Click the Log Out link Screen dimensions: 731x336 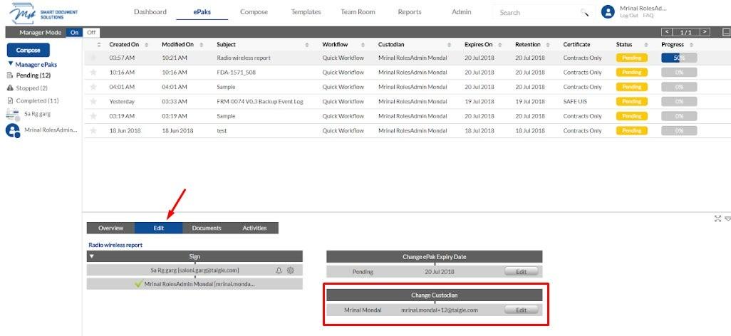(629, 16)
